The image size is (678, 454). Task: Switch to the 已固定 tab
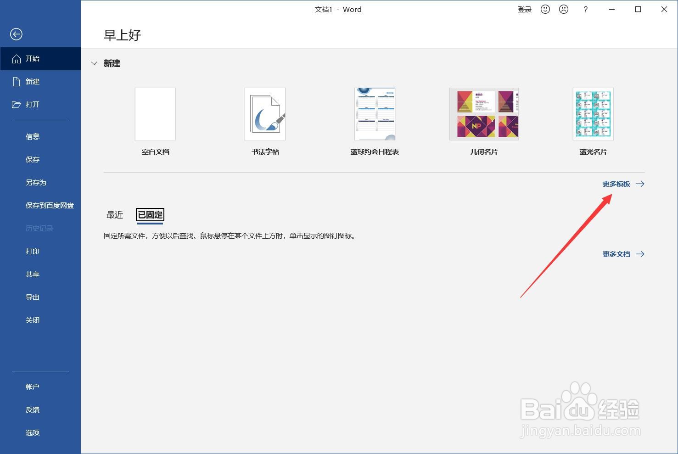tap(150, 215)
